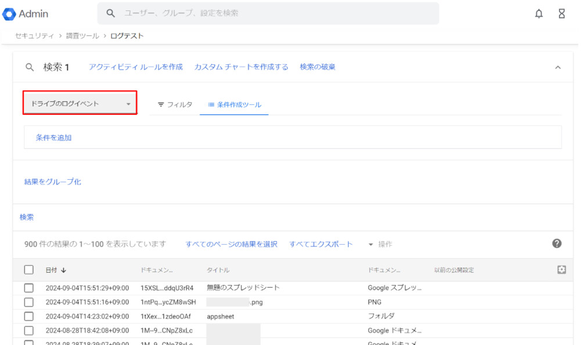Open the hourglass tasks icon

pyautogui.click(x=561, y=14)
